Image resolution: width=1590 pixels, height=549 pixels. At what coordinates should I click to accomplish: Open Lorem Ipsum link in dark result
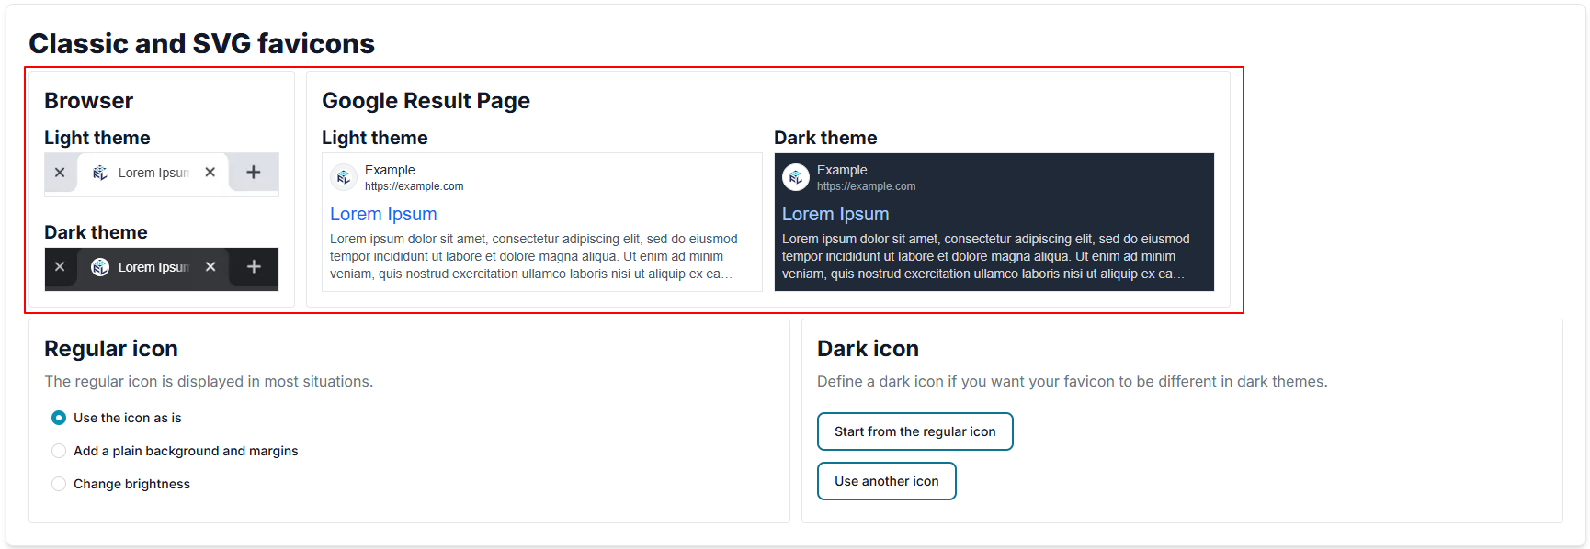[x=835, y=214]
